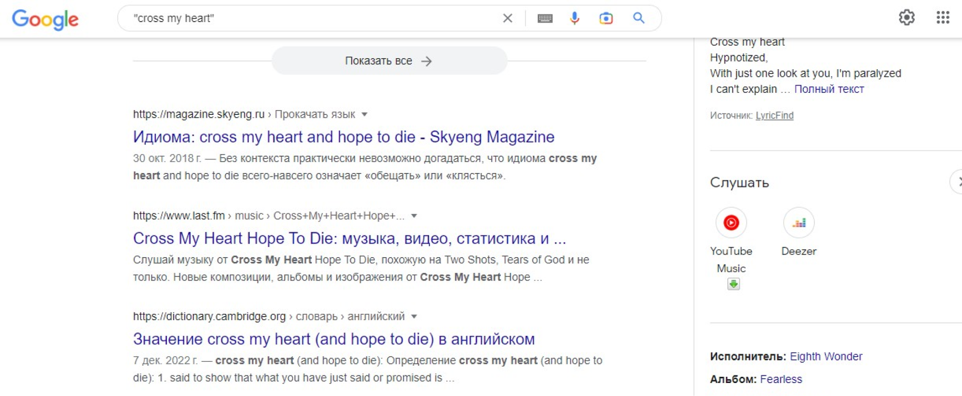Open the Fearless album link

(x=781, y=379)
